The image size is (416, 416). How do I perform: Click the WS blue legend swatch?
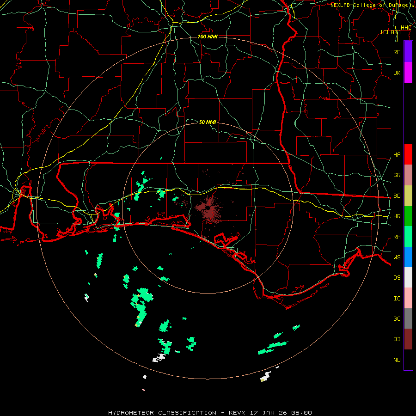pyautogui.click(x=408, y=257)
